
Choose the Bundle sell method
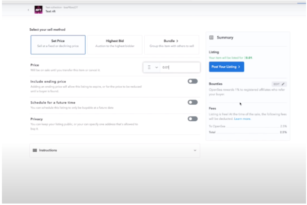click(171, 44)
